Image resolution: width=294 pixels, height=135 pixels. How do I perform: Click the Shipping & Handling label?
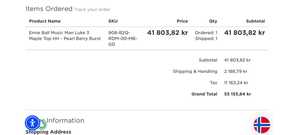195,71
